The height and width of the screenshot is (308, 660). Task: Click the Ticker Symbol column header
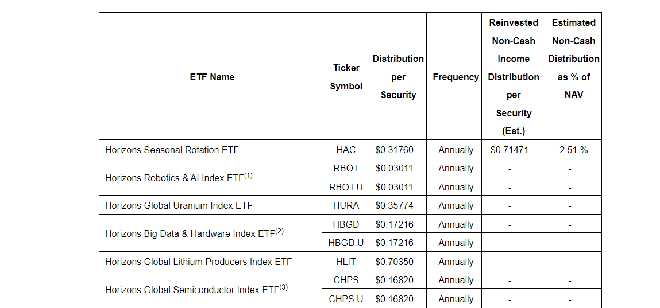tap(346, 77)
